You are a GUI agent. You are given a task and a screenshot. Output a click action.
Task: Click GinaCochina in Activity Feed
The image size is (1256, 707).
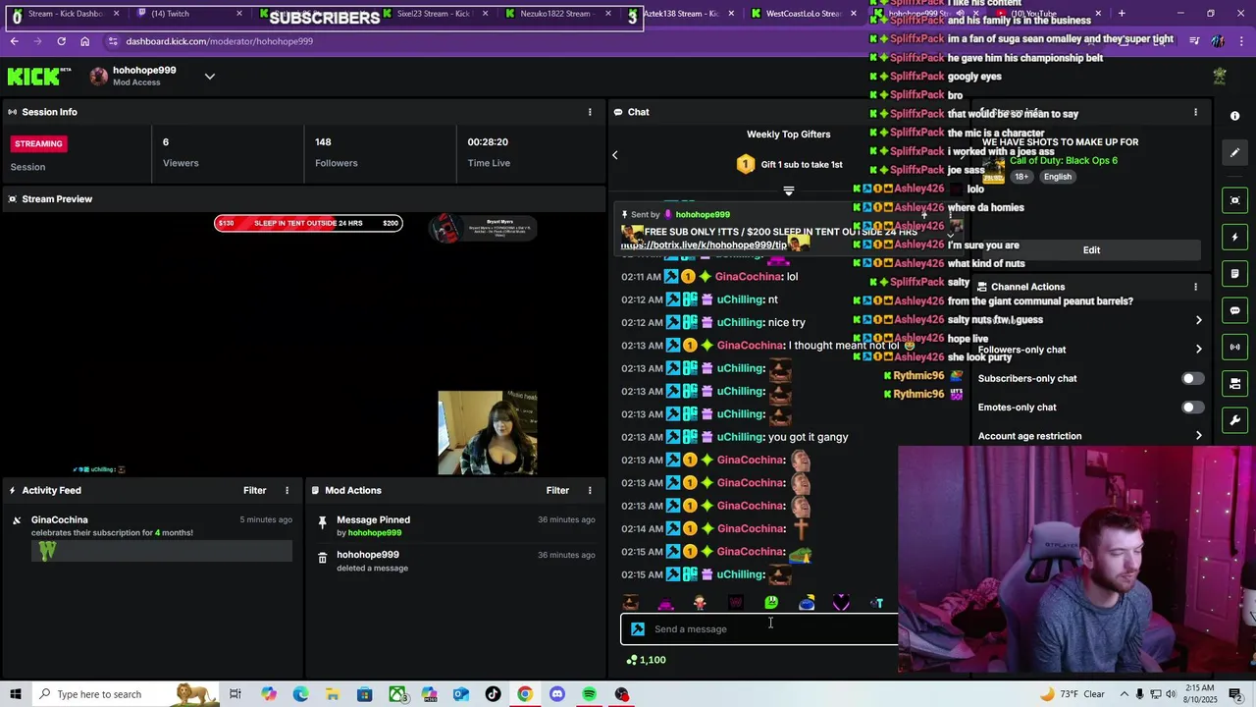(59, 519)
